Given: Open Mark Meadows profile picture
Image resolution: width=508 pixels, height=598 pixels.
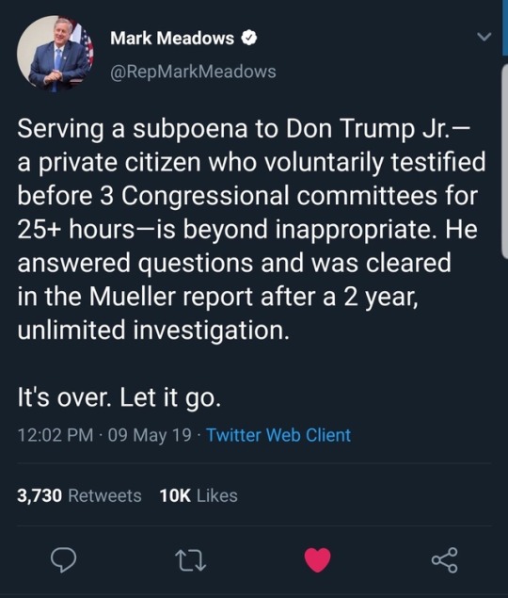Looking at the screenshot, I should coord(56,54).
